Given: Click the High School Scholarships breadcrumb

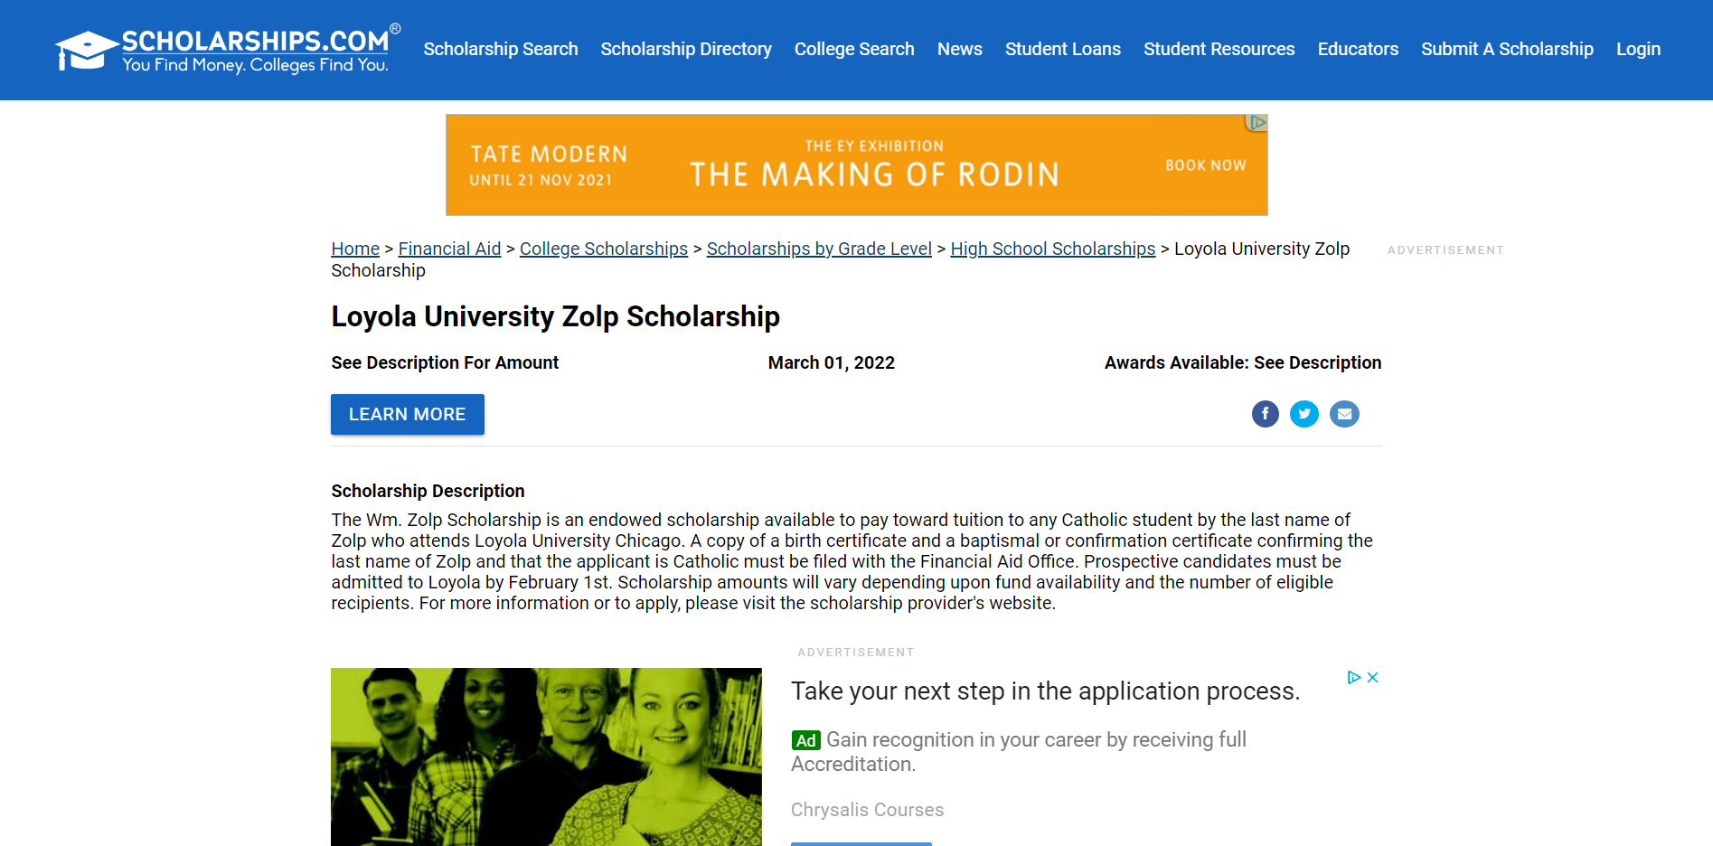Looking at the screenshot, I should point(1052,249).
